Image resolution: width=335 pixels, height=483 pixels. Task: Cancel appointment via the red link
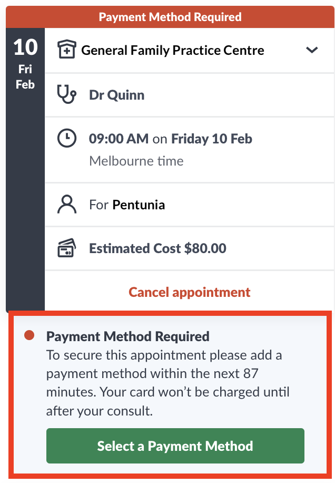point(190,292)
